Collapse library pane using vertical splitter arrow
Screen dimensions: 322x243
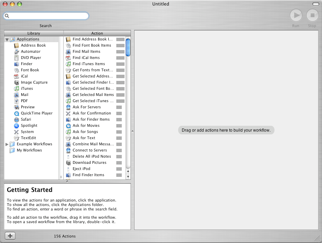click(132, 131)
